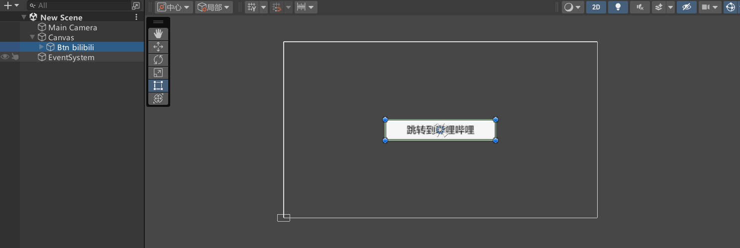Click the pivot anchor gizmo inside the button
The image size is (740, 248).
(x=440, y=130)
